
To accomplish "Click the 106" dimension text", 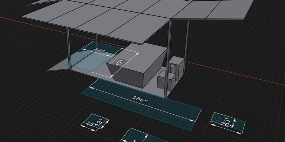I will pyautogui.click(x=140, y=99).
